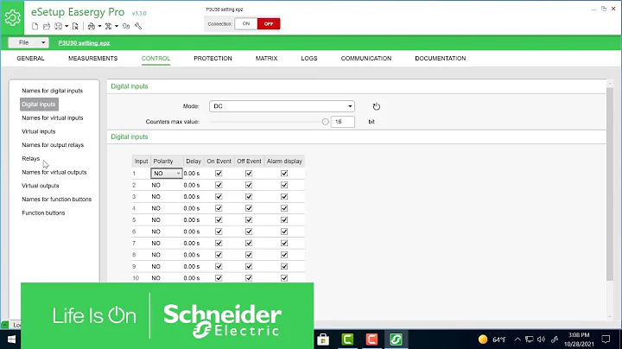The width and height of the screenshot is (622, 349).
Task: Open Names for digital inputs page
Action: [53, 91]
